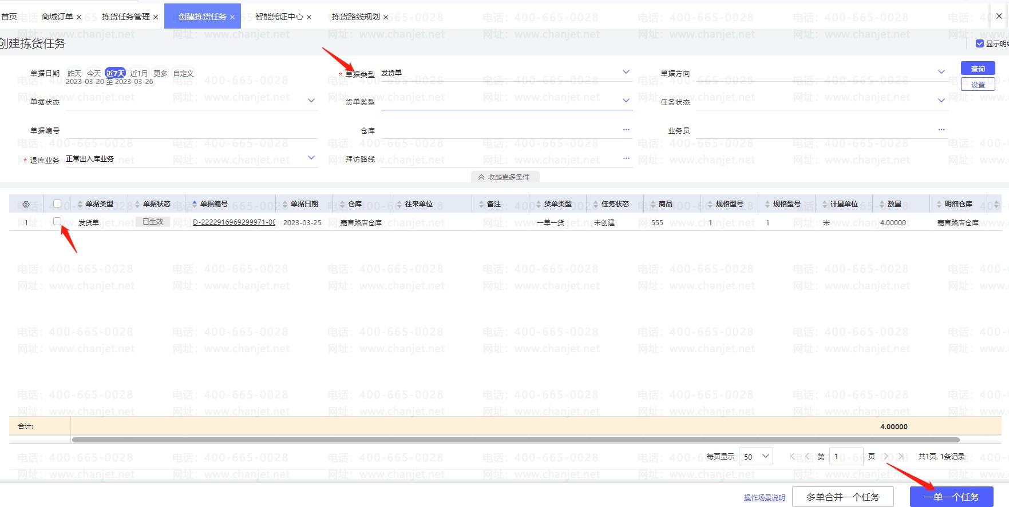This screenshot has height=507, width=1009.
Task: Switch to the 创建拣货任务 tab
Action: (x=203, y=17)
